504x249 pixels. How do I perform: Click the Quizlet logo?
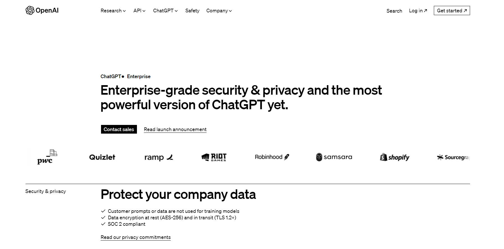click(x=102, y=157)
